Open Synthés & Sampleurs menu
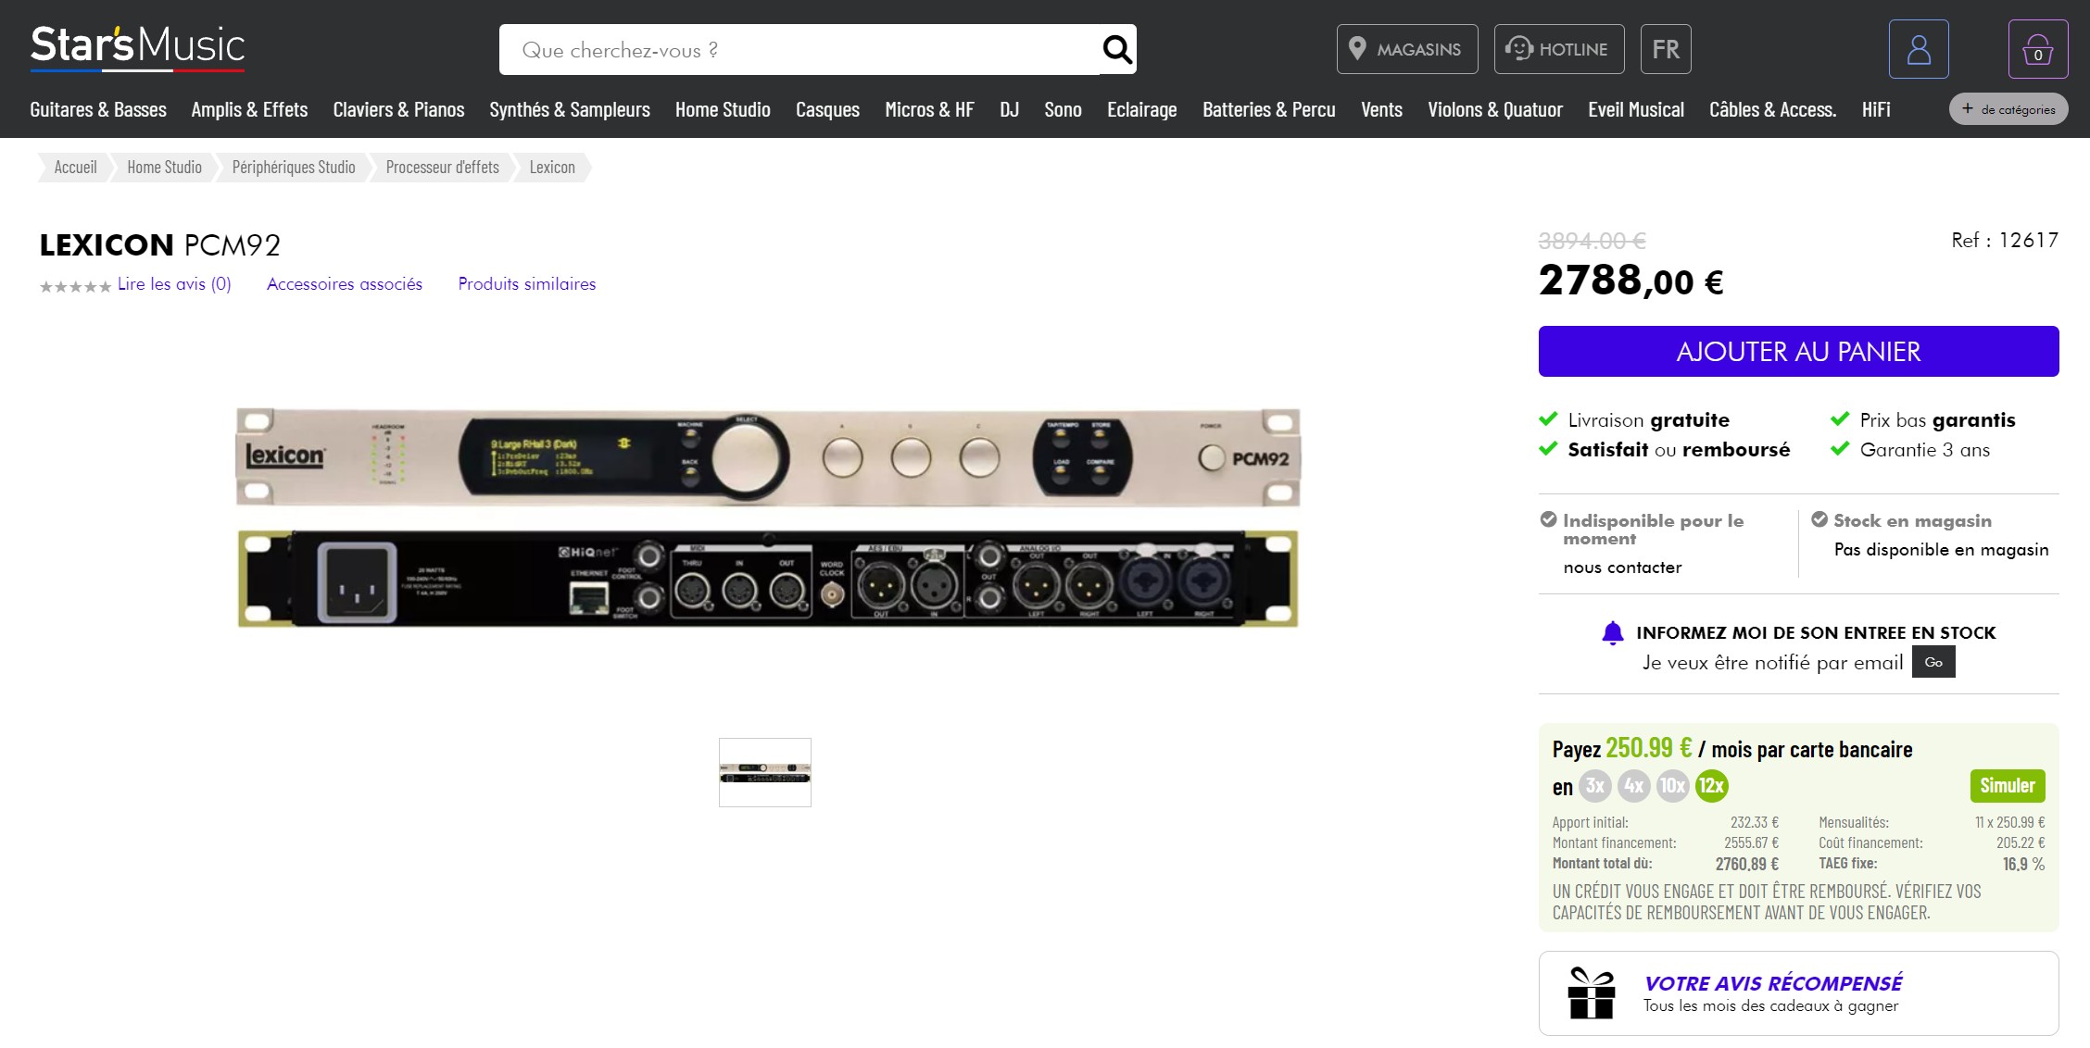This screenshot has width=2090, height=1048. point(570,110)
